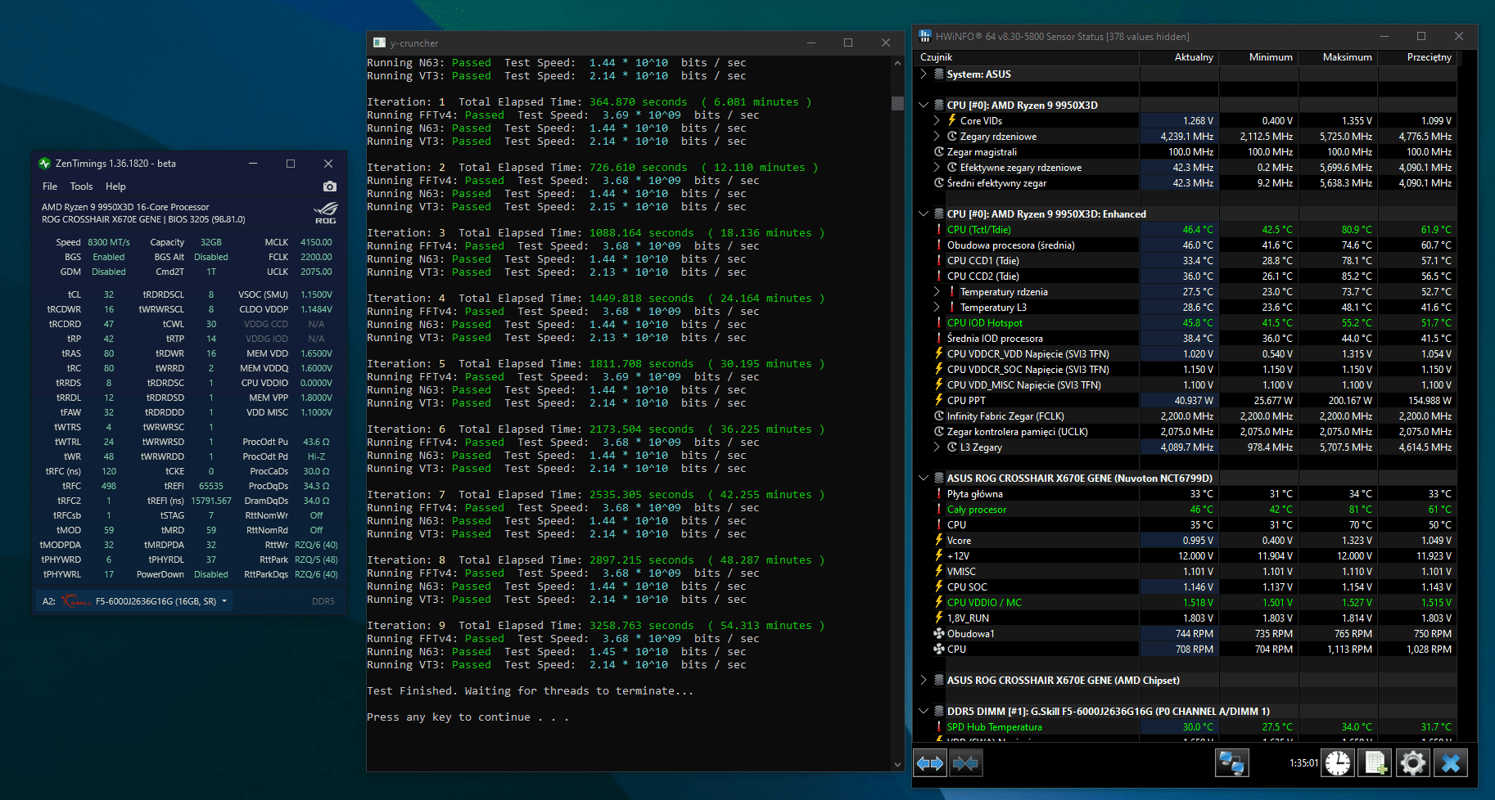Click the Aktualny column header
The image size is (1495, 800).
point(1179,57)
